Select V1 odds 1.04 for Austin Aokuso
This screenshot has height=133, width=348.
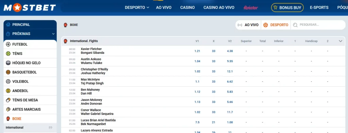(197, 61)
